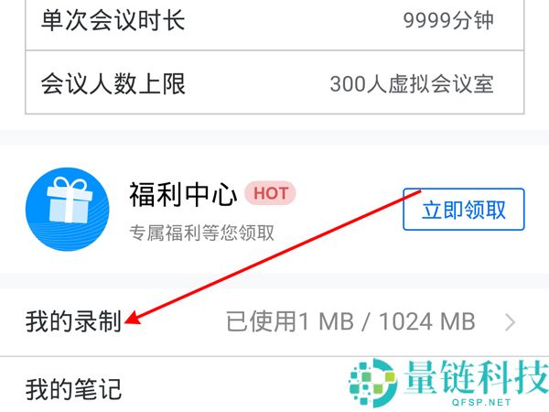The width and height of the screenshot is (549, 412).
Task: Tap the 300人虚拟会议室 value
Action: coord(412,84)
